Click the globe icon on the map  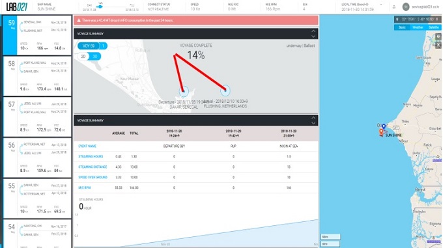[x=438, y=36]
